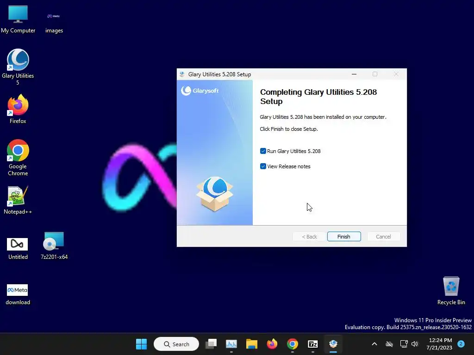This screenshot has width=474, height=355.
Task: Open network settings tray icon
Action: [x=404, y=344]
